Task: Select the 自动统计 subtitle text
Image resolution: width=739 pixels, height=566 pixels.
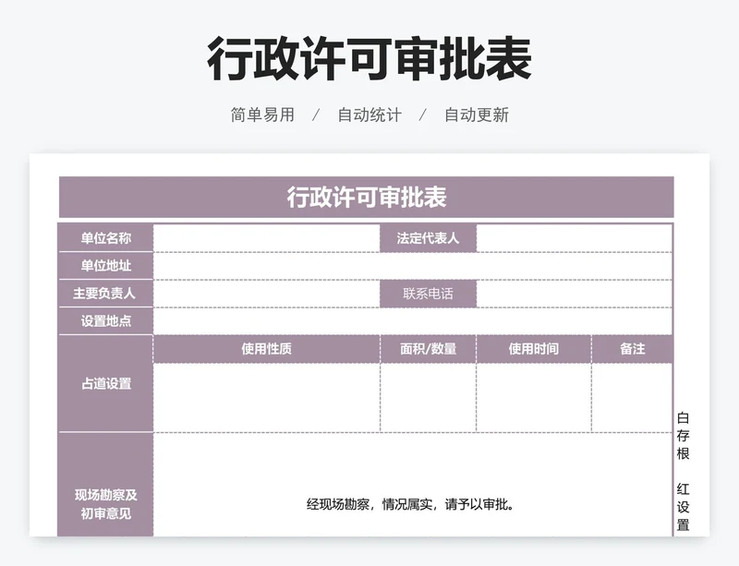Action: 369,115
